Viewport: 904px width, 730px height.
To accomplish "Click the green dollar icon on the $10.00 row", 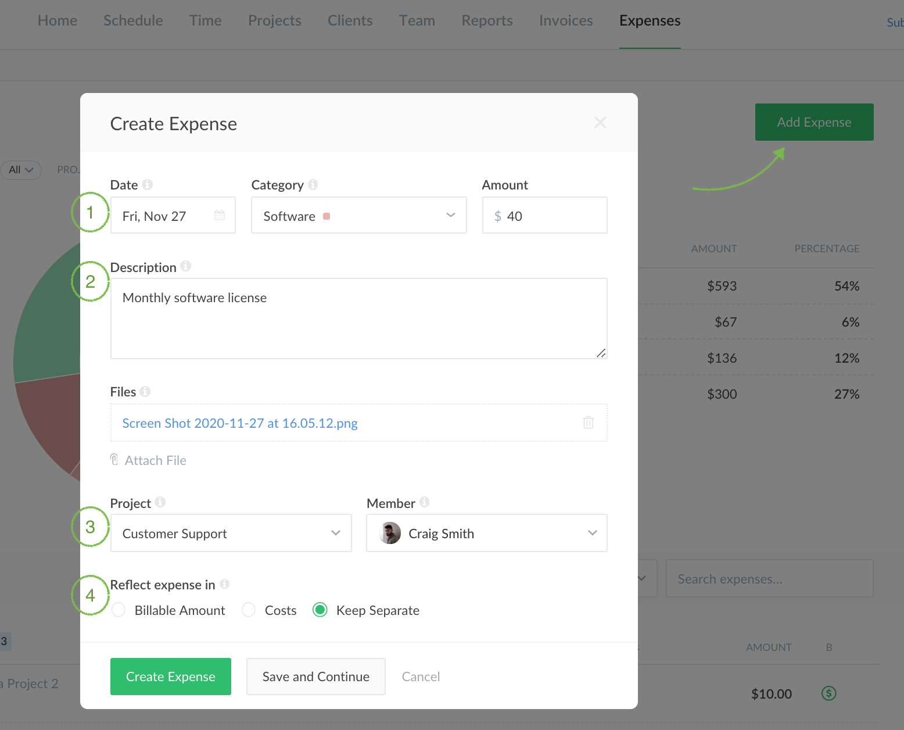I will (829, 693).
